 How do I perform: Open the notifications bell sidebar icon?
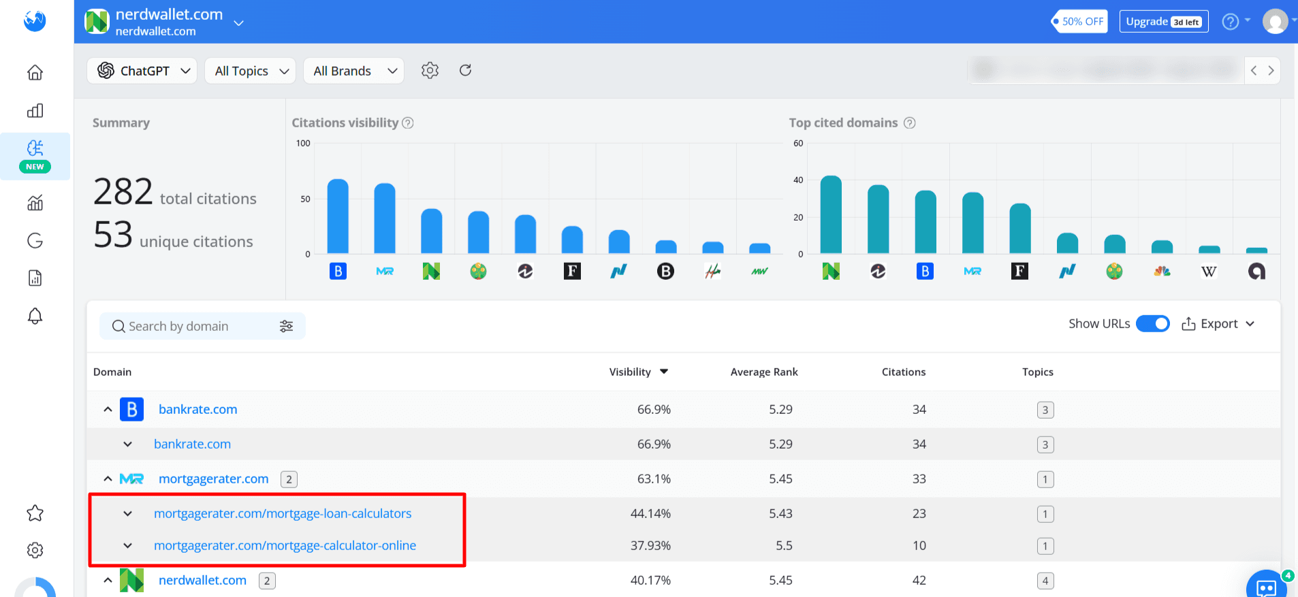[35, 316]
